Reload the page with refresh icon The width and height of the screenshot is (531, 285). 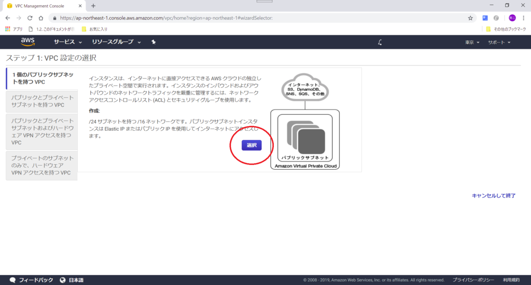click(30, 18)
